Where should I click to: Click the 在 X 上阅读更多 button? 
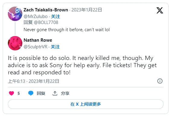point(86,104)
